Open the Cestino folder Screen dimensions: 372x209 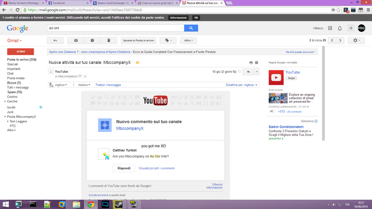12,97
